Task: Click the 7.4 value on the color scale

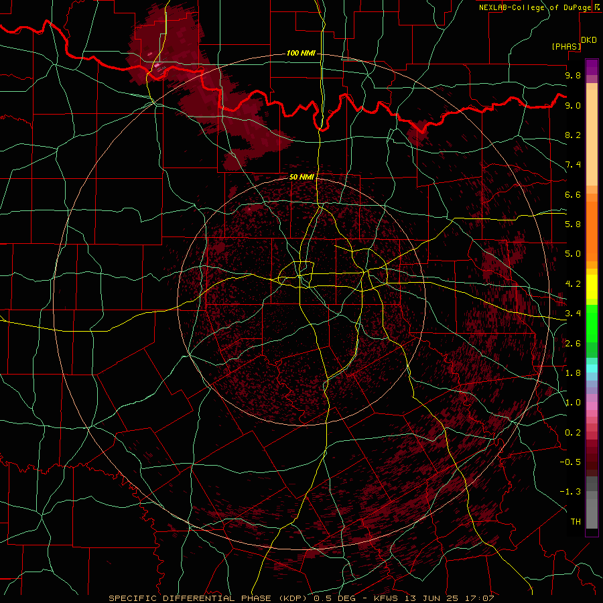Action: 573,165
